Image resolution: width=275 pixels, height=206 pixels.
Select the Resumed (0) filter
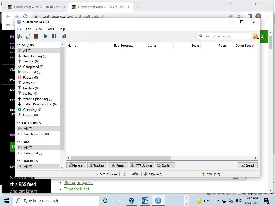[x=39, y=72]
